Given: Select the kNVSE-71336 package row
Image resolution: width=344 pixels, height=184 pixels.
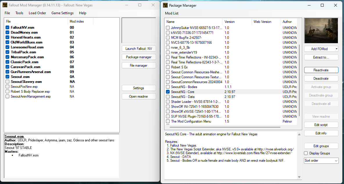Looking at the screenshot, I should pyautogui.click(x=231, y=33).
